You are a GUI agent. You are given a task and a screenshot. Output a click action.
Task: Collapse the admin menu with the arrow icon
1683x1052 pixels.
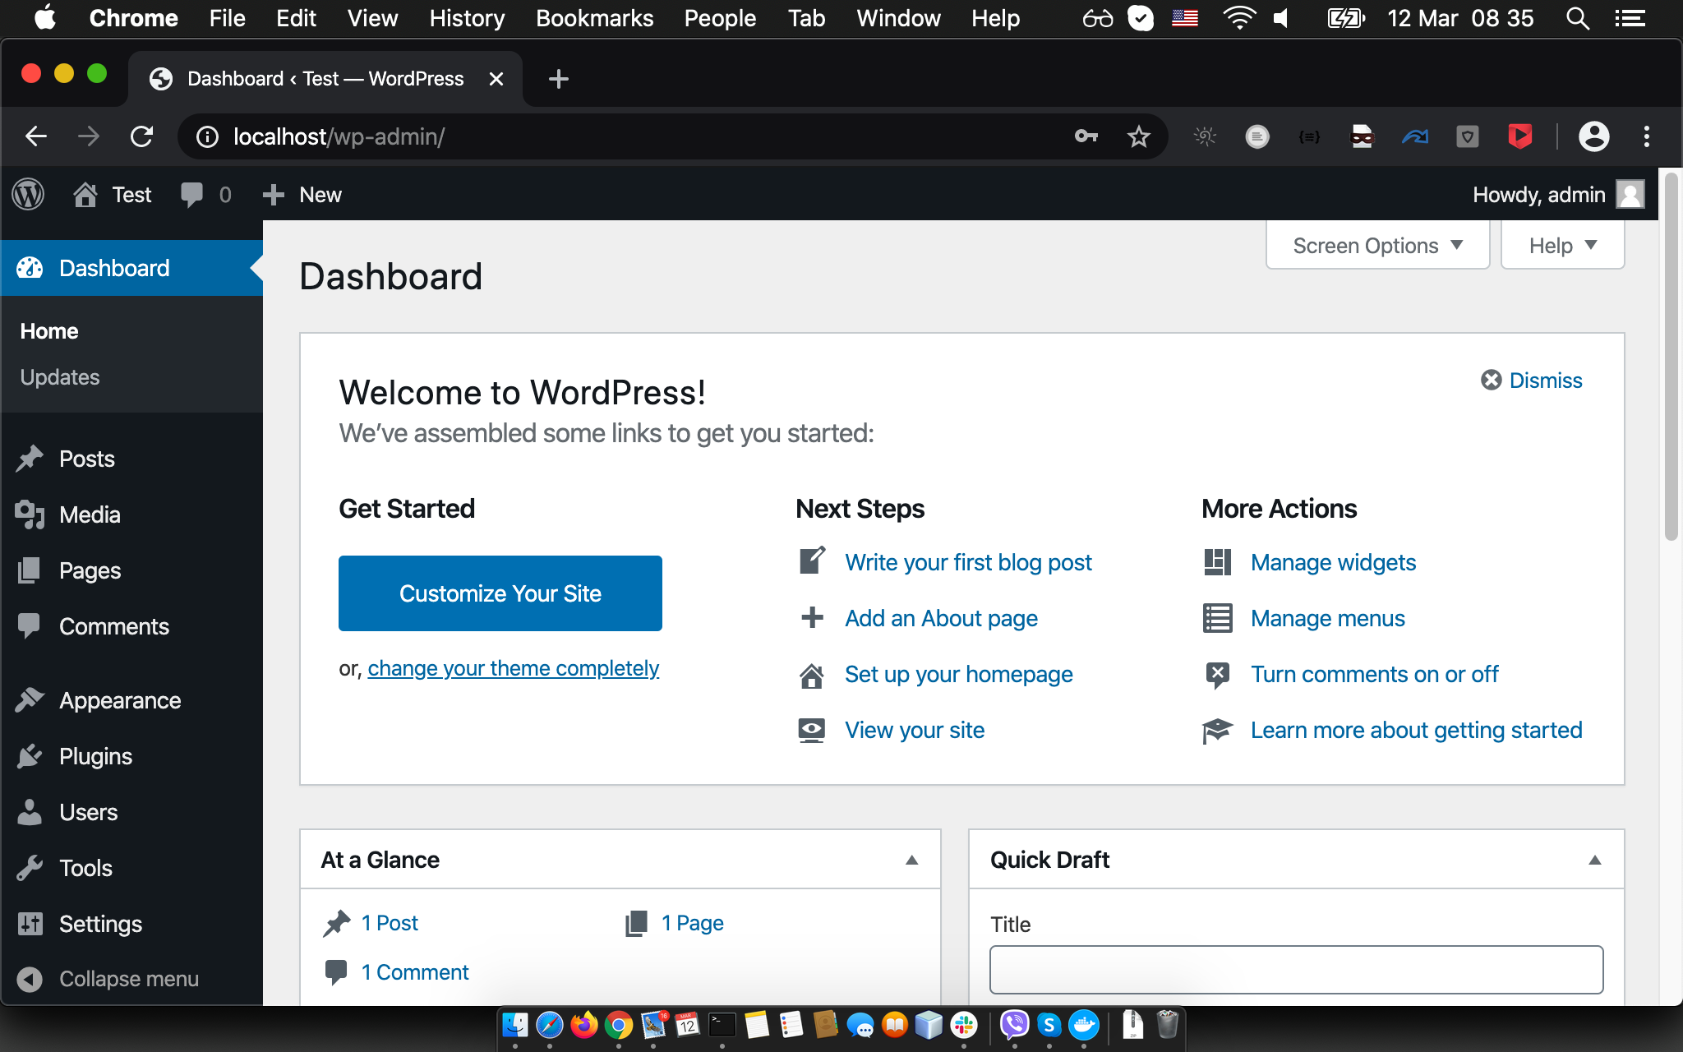click(x=30, y=978)
